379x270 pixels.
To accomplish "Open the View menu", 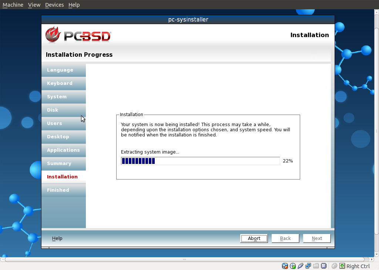I will 34,5.
